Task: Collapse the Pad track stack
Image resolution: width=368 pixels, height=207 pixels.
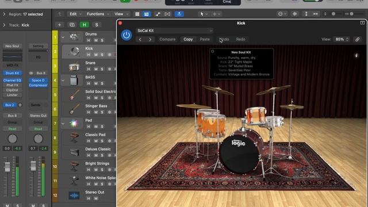Action: pyautogui.click(x=63, y=124)
